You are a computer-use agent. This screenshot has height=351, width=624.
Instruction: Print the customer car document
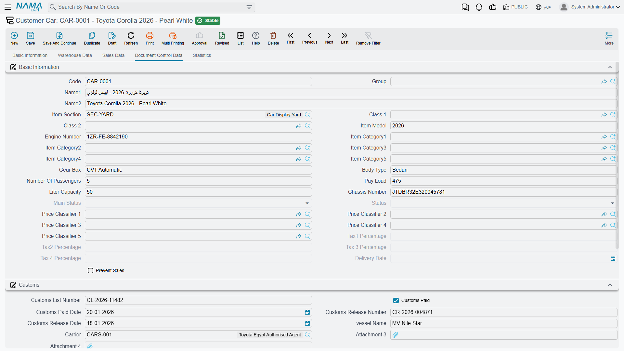(x=150, y=38)
